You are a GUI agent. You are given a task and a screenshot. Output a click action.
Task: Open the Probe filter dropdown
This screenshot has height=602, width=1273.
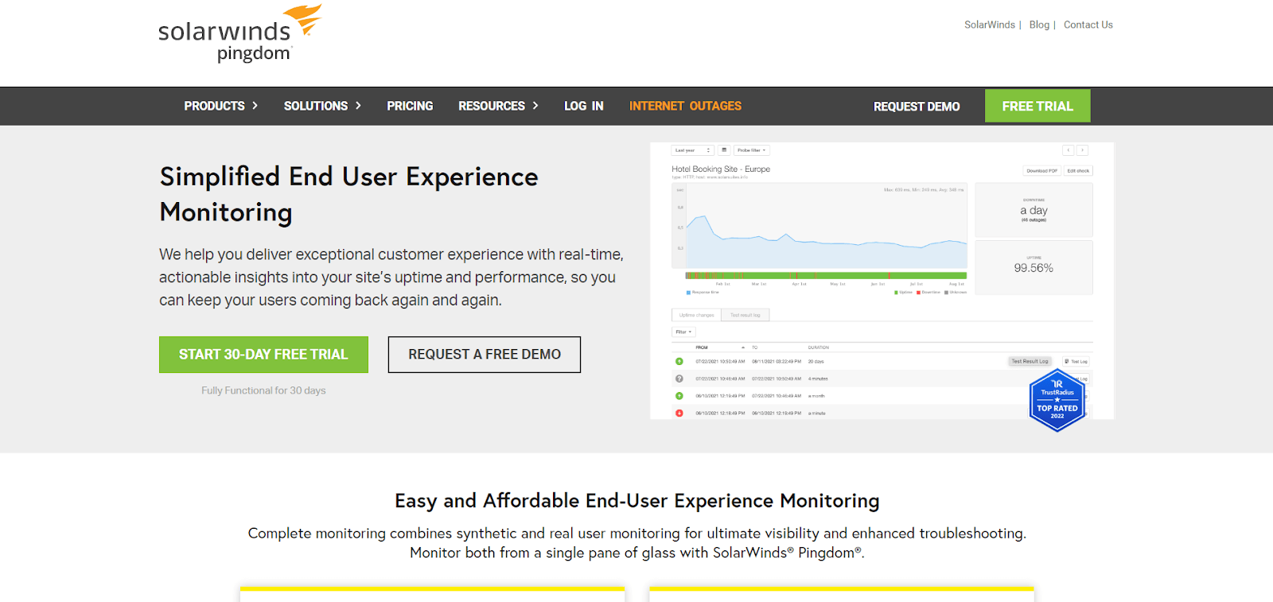pyautogui.click(x=752, y=150)
